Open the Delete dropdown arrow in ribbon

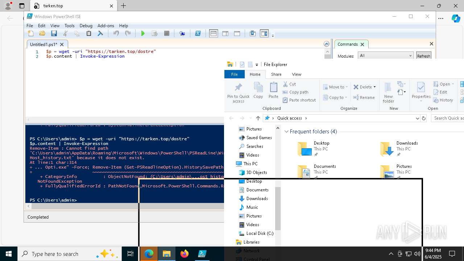pos(374,87)
